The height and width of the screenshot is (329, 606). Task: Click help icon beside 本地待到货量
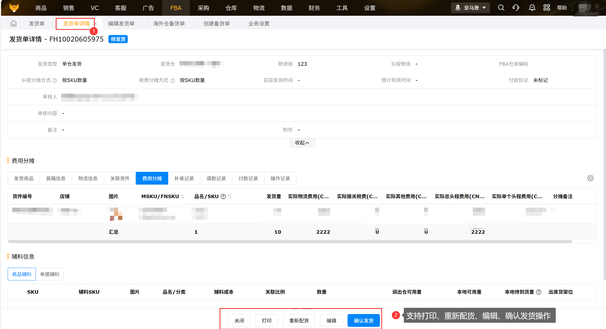pyautogui.click(x=539, y=292)
